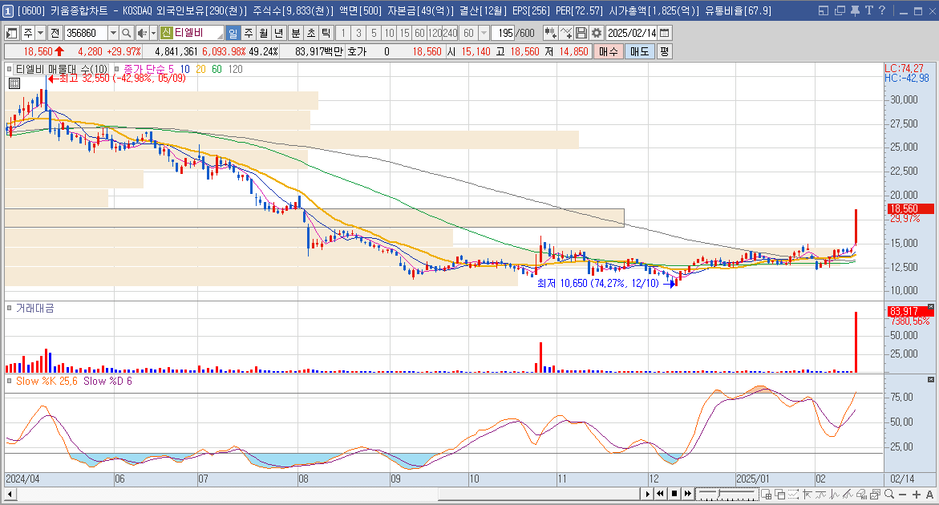Open the 티엘비 stock name selector
The height and width of the screenshot is (505, 939).
192,33
